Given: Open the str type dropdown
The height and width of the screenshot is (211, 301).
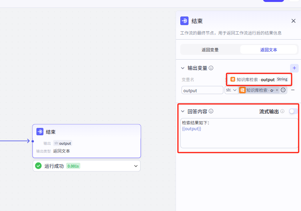Looking at the screenshot, I should (231, 90).
